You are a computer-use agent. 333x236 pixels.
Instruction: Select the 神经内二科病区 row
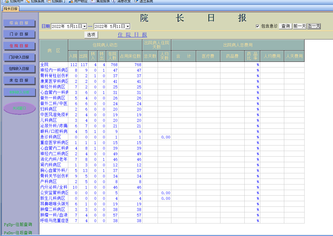[x=172, y=154]
